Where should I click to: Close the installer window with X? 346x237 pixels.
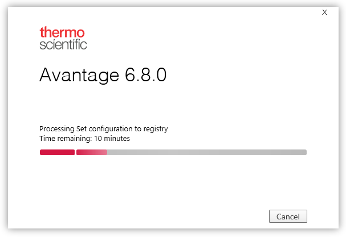tap(324, 12)
